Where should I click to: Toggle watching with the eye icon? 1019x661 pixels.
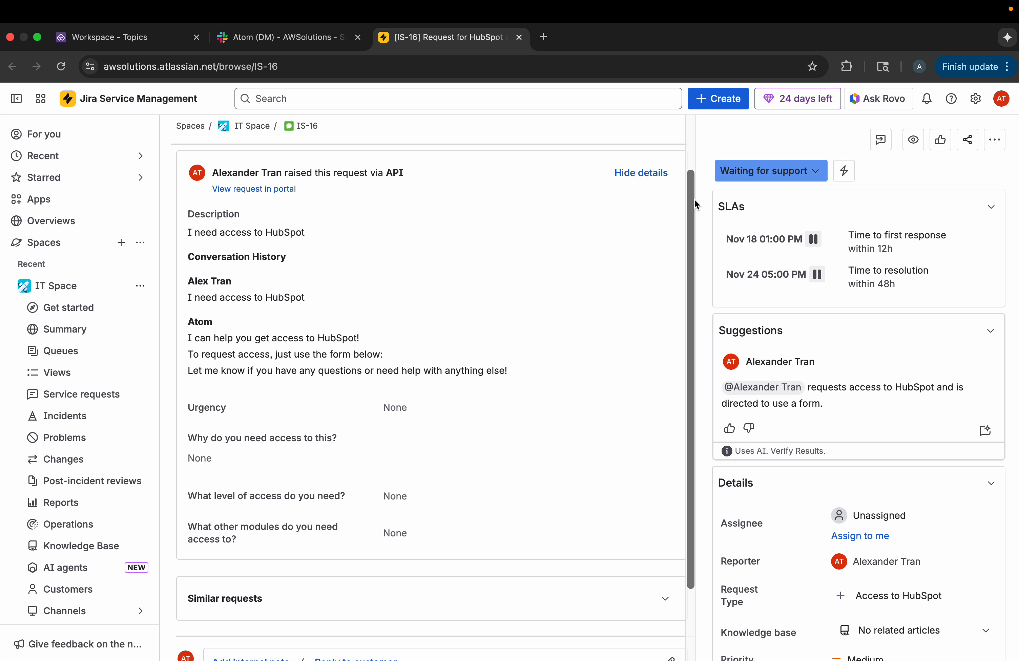(x=913, y=140)
